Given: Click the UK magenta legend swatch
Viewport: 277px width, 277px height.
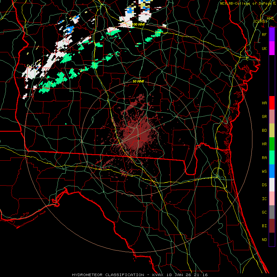Looking at the screenshot, I should coord(272,48).
